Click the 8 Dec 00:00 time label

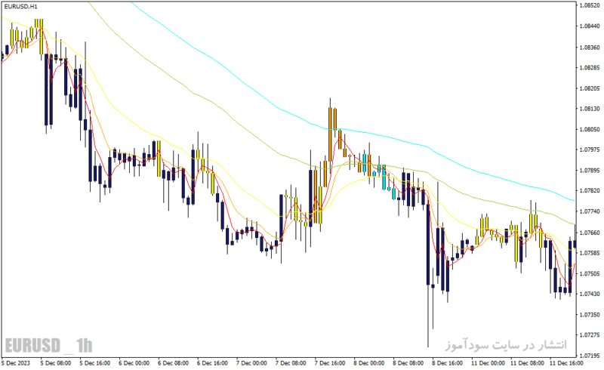369,363
